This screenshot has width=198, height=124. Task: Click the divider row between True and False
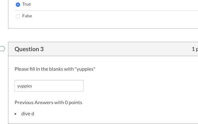tap(106, 10)
